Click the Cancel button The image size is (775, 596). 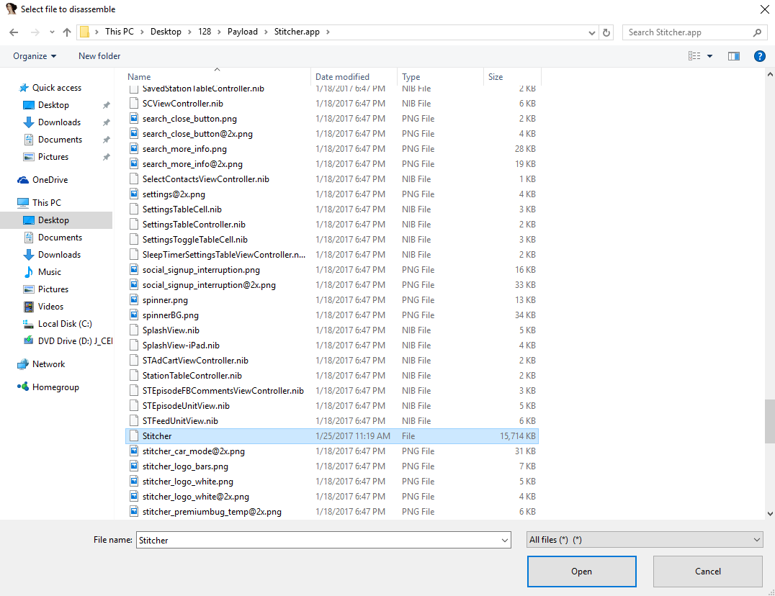pyautogui.click(x=708, y=572)
